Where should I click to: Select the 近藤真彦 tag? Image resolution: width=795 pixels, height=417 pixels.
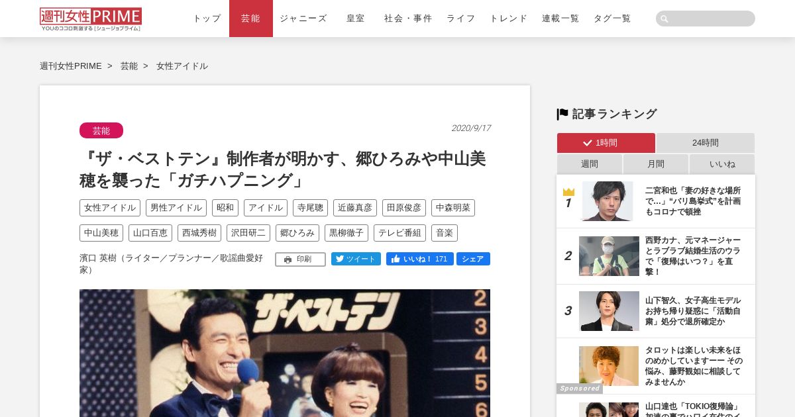point(355,208)
